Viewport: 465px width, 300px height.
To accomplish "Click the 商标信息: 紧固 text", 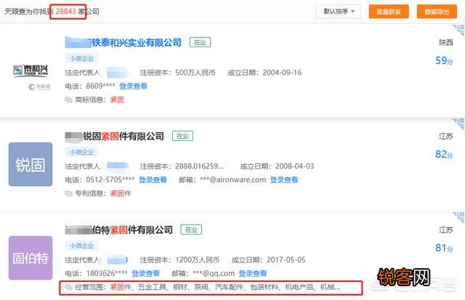I will point(100,100).
